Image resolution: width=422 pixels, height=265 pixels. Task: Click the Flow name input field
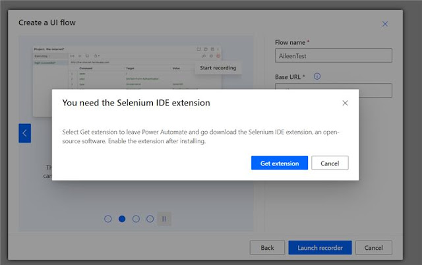point(333,57)
